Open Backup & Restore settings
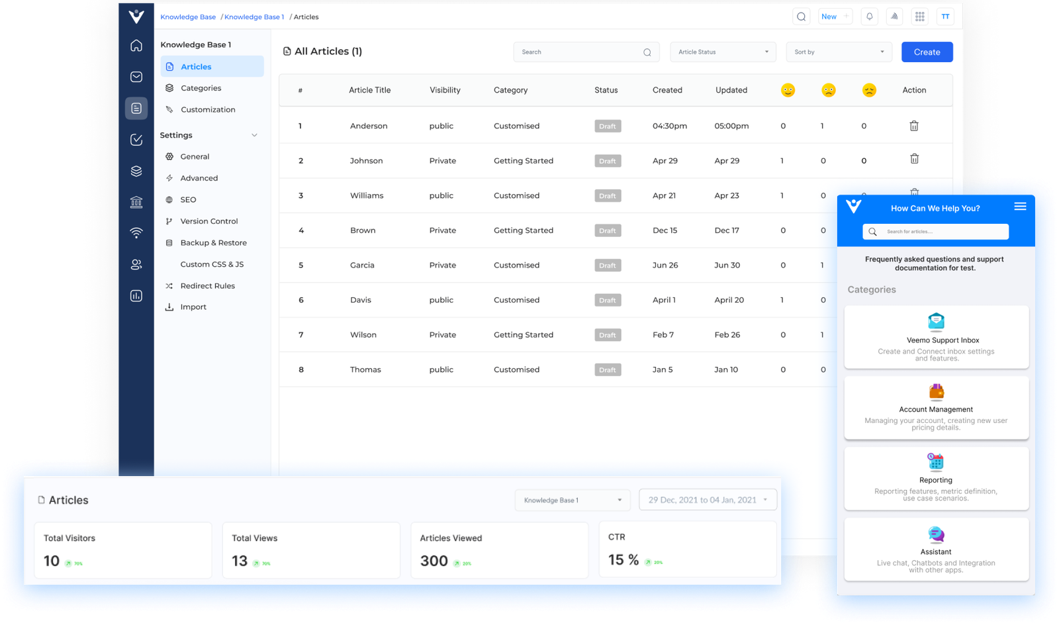Screen dimensions: 1059x623 point(213,243)
